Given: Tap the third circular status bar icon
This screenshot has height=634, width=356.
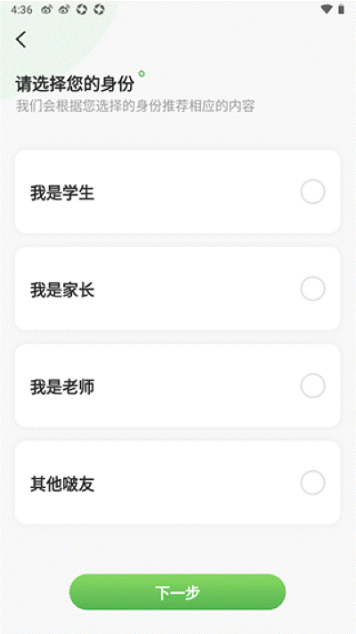Looking at the screenshot, I should pos(82,10).
